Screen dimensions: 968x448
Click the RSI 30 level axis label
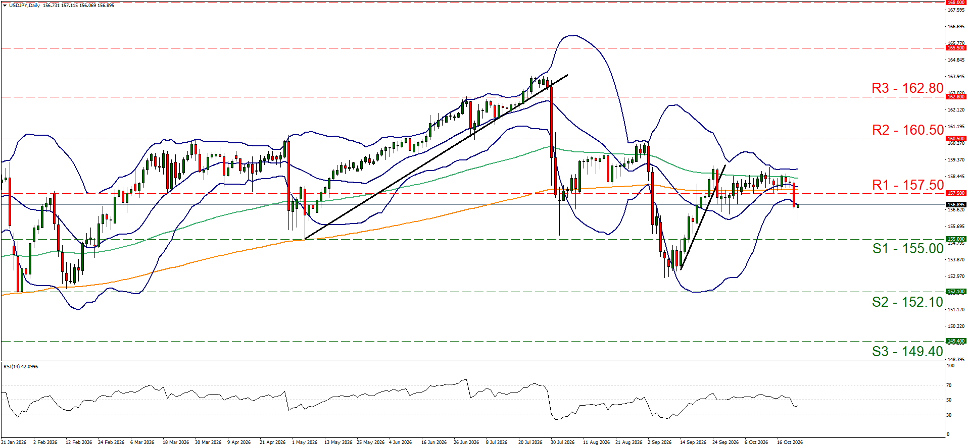(x=949, y=415)
